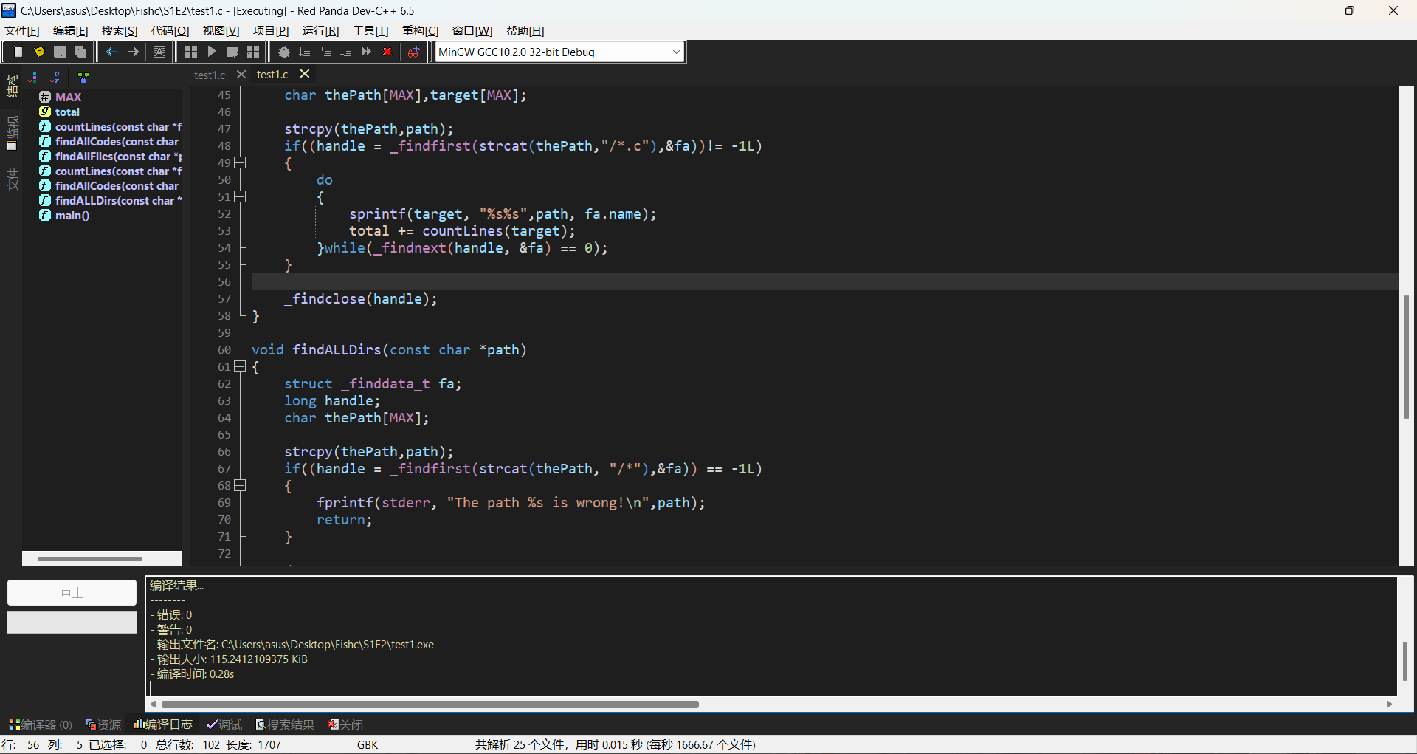Viewport: 1417px width, 754px height.
Task: Click the Step out debug icon
Action: 346,52
